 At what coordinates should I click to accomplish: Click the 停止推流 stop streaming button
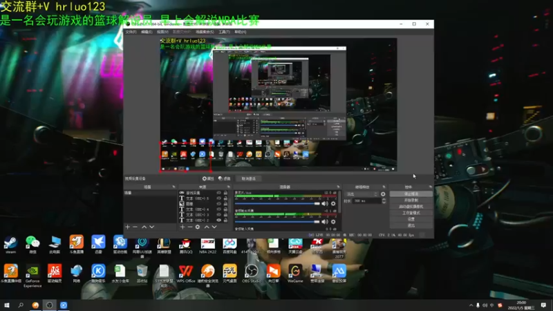pyautogui.click(x=411, y=194)
